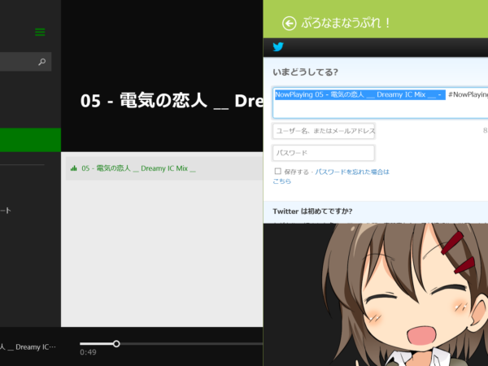Click the Twitter bird logo
The height and width of the screenshot is (366, 488).
pos(278,46)
